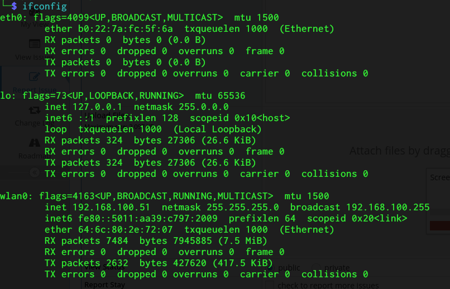Screen dimensions: 450x289
Task: Click the ifconfig command in the terminal
Action: point(45,7)
